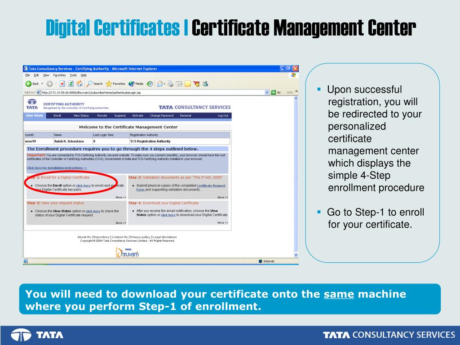Stop page loading with the Stop icon
This screenshot has height=345, width=460.
pos(62,84)
